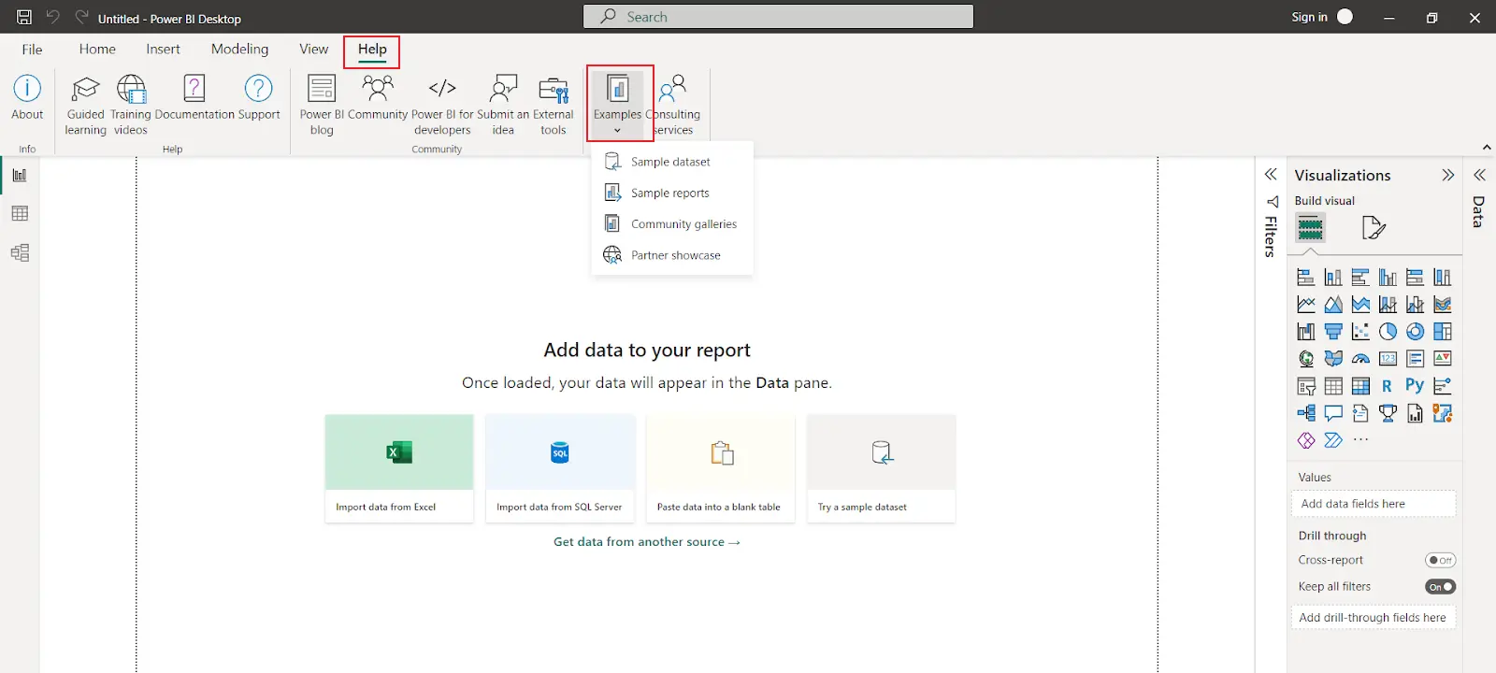The width and height of the screenshot is (1496, 673).
Task: Select the Line chart visual
Action: tap(1306, 305)
